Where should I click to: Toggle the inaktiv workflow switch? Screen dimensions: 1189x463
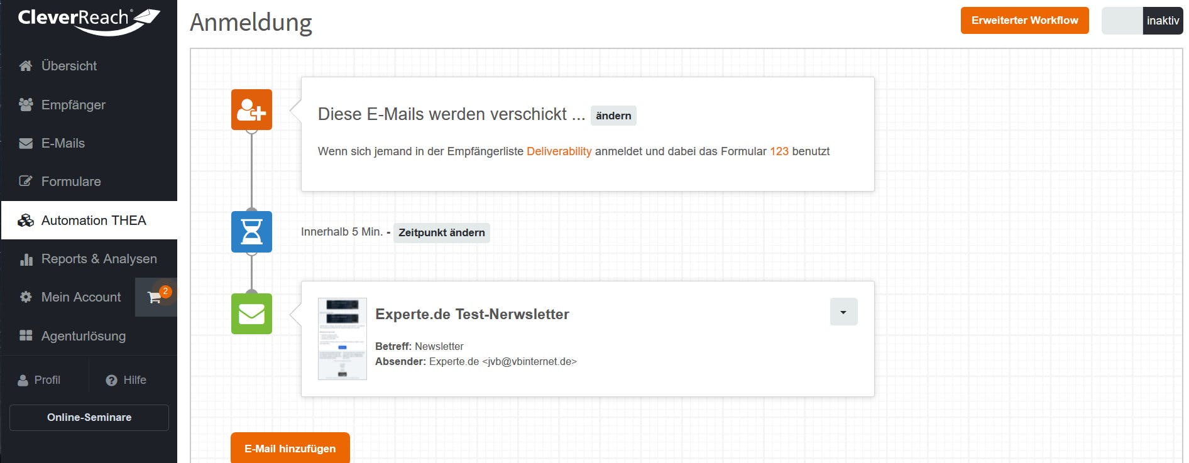1142,20
